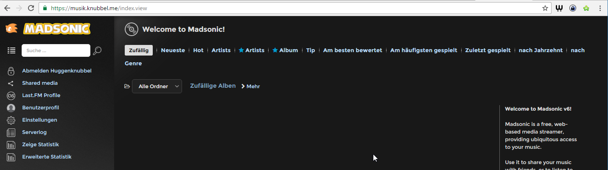Switch to the Neueste tab
The image size is (608, 170).
tap(173, 50)
